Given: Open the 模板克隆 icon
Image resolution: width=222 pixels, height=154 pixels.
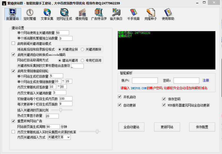Looking at the screenshot, I should coord(81,14).
